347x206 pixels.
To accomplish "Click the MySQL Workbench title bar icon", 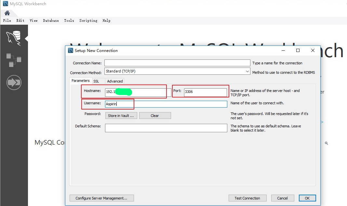I will tap(5, 4).
